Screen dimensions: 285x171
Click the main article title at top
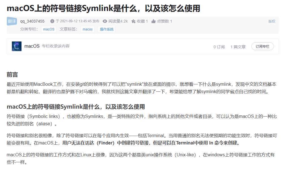pyautogui.click(x=103, y=8)
